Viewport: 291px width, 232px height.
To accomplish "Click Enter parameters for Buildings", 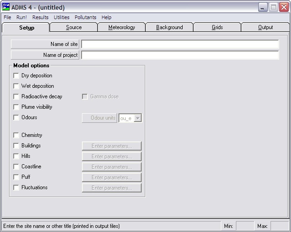I will coord(112,146).
